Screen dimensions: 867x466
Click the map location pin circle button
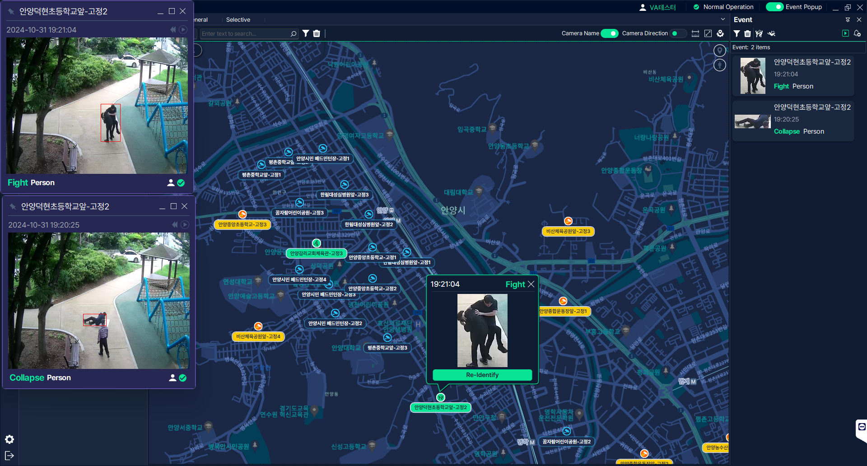[x=720, y=51]
